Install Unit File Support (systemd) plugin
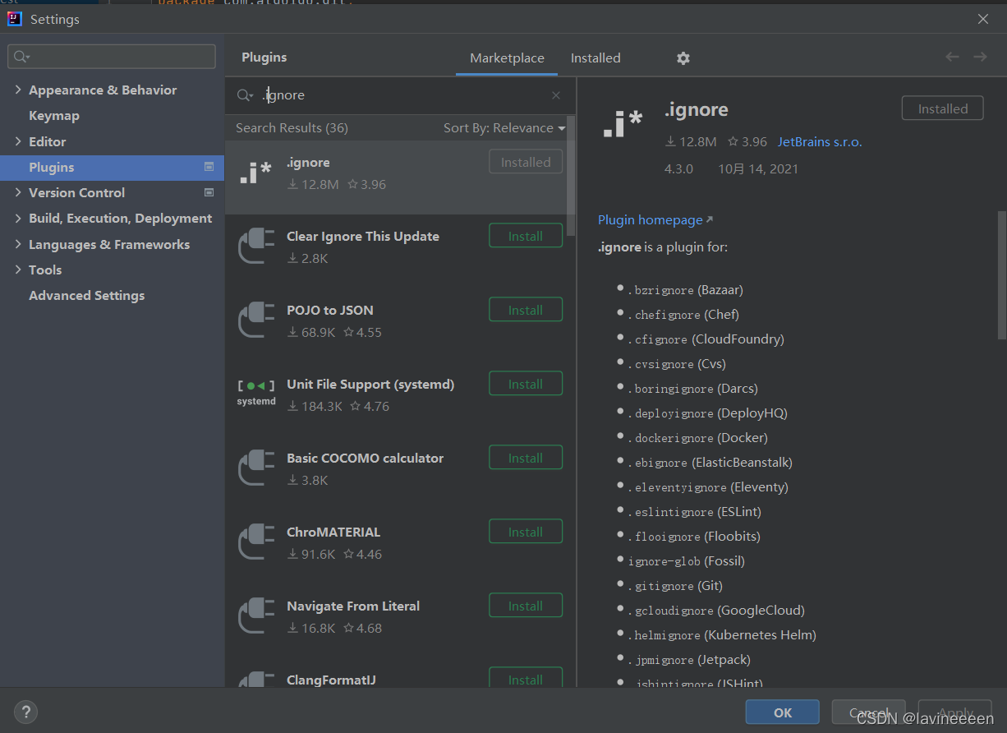Image resolution: width=1007 pixels, height=733 pixels. tap(526, 384)
